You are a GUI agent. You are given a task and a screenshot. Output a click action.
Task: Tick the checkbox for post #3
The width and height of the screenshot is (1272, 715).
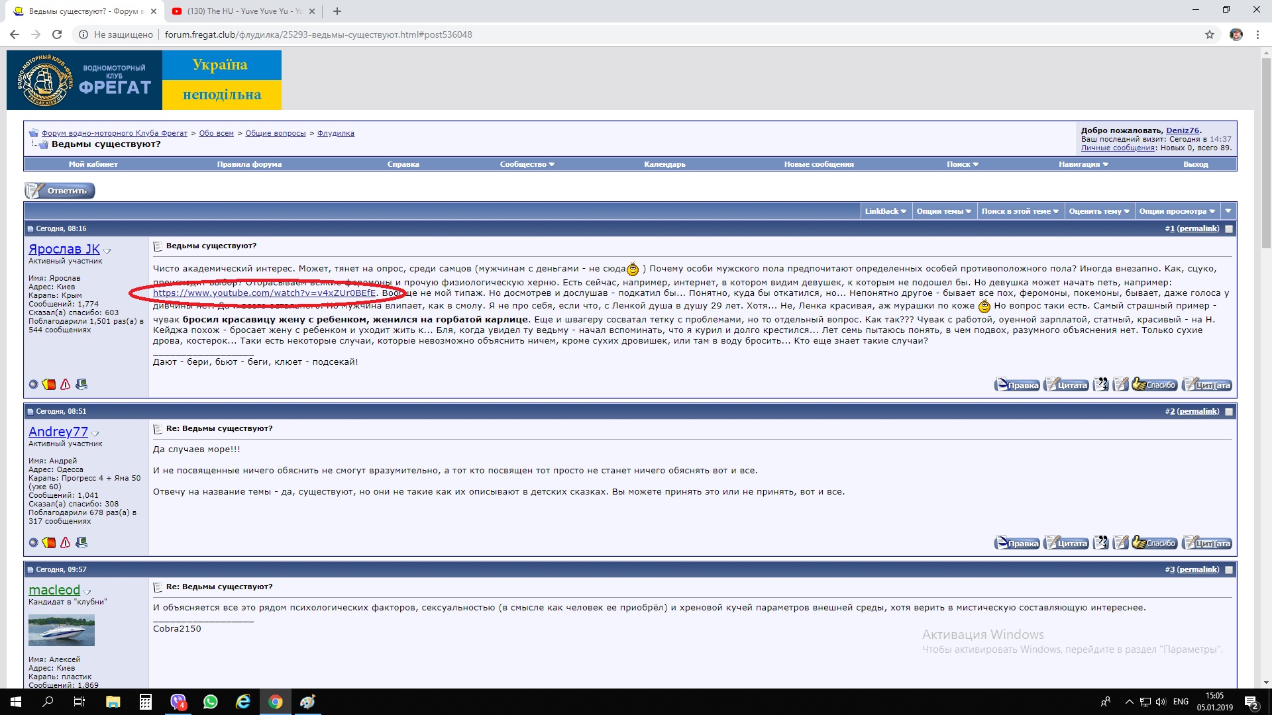point(1229,570)
